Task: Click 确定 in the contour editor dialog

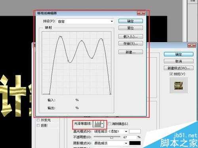Action: point(131,21)
